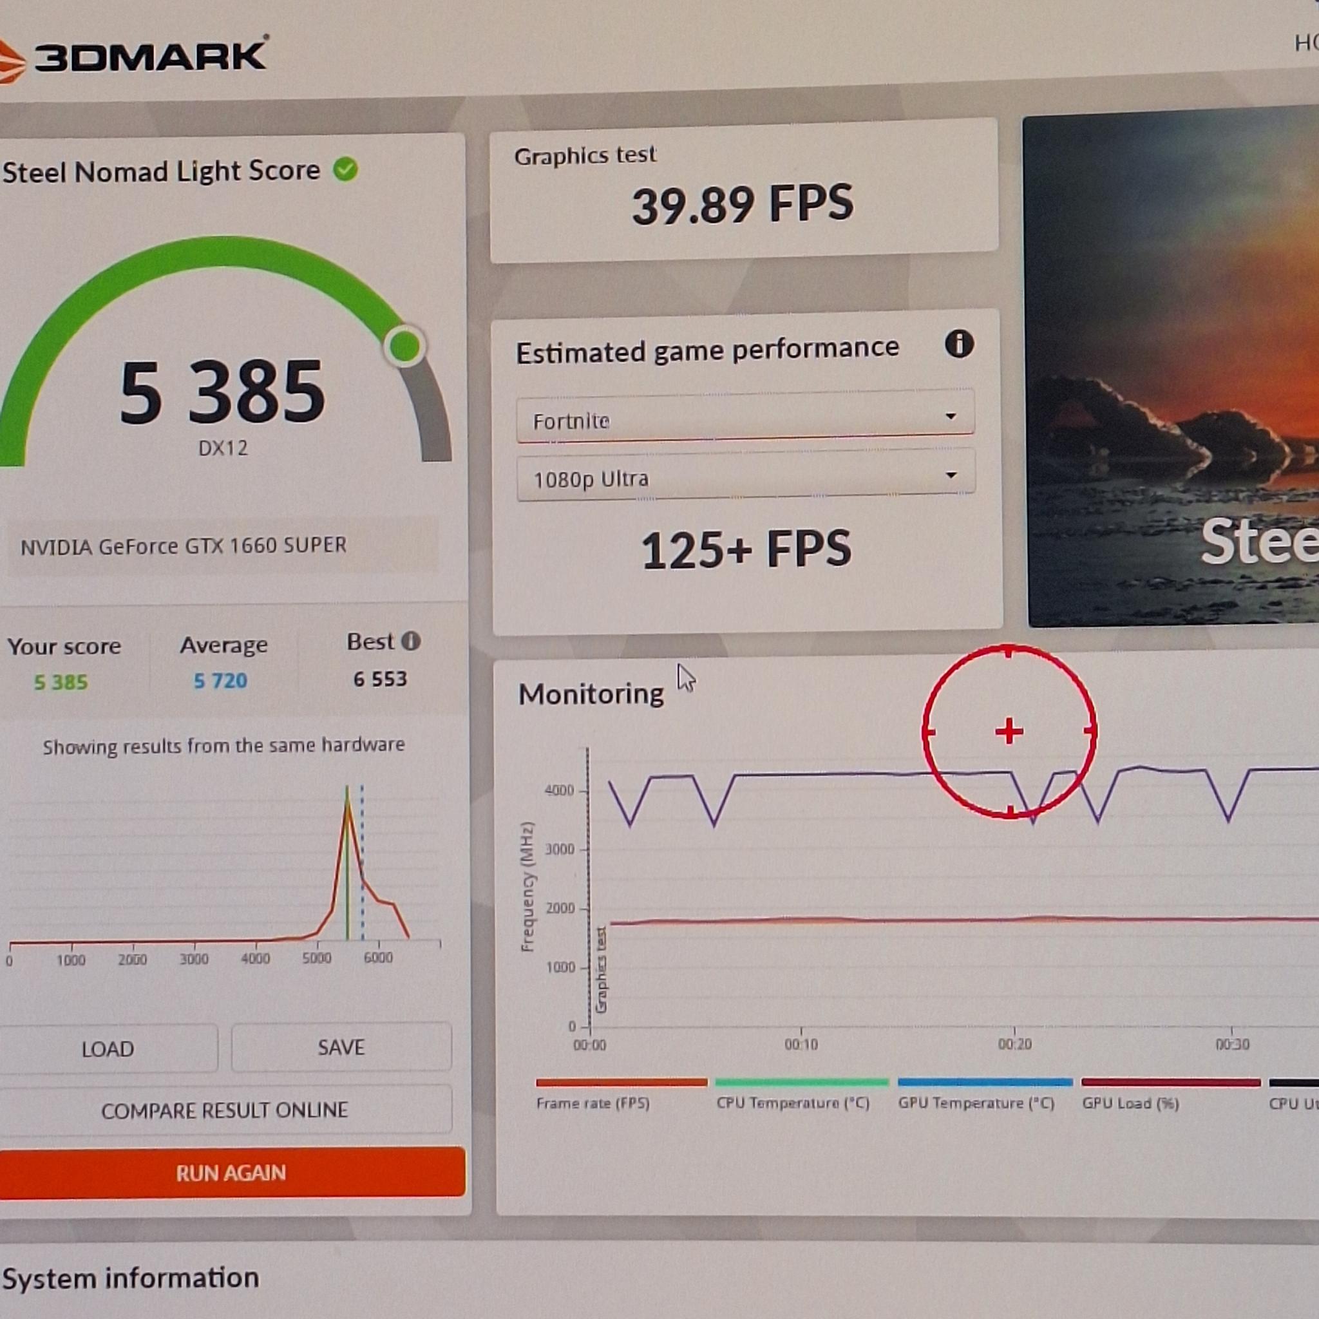Click COMPARE RESULT ONLINE button

225,1110
